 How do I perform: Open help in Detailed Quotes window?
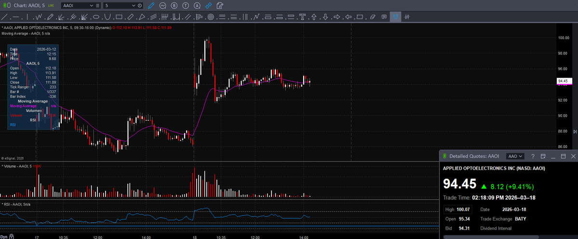[533, 156]
